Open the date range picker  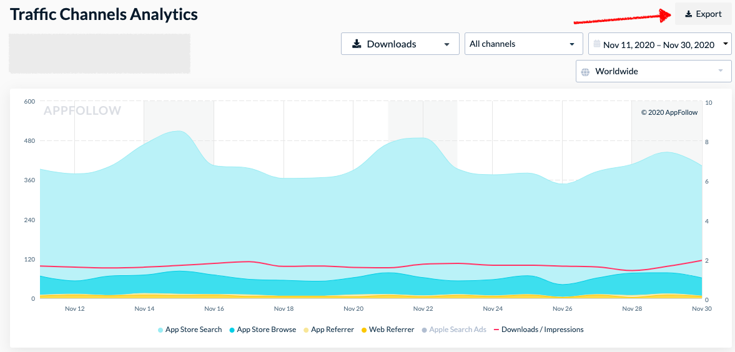click(660, 44)
